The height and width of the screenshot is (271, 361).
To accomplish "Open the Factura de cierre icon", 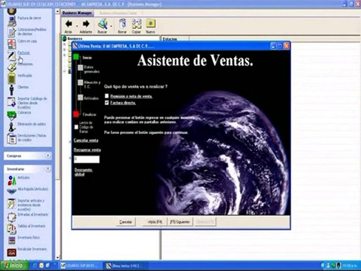I will [x=12, y=21].
